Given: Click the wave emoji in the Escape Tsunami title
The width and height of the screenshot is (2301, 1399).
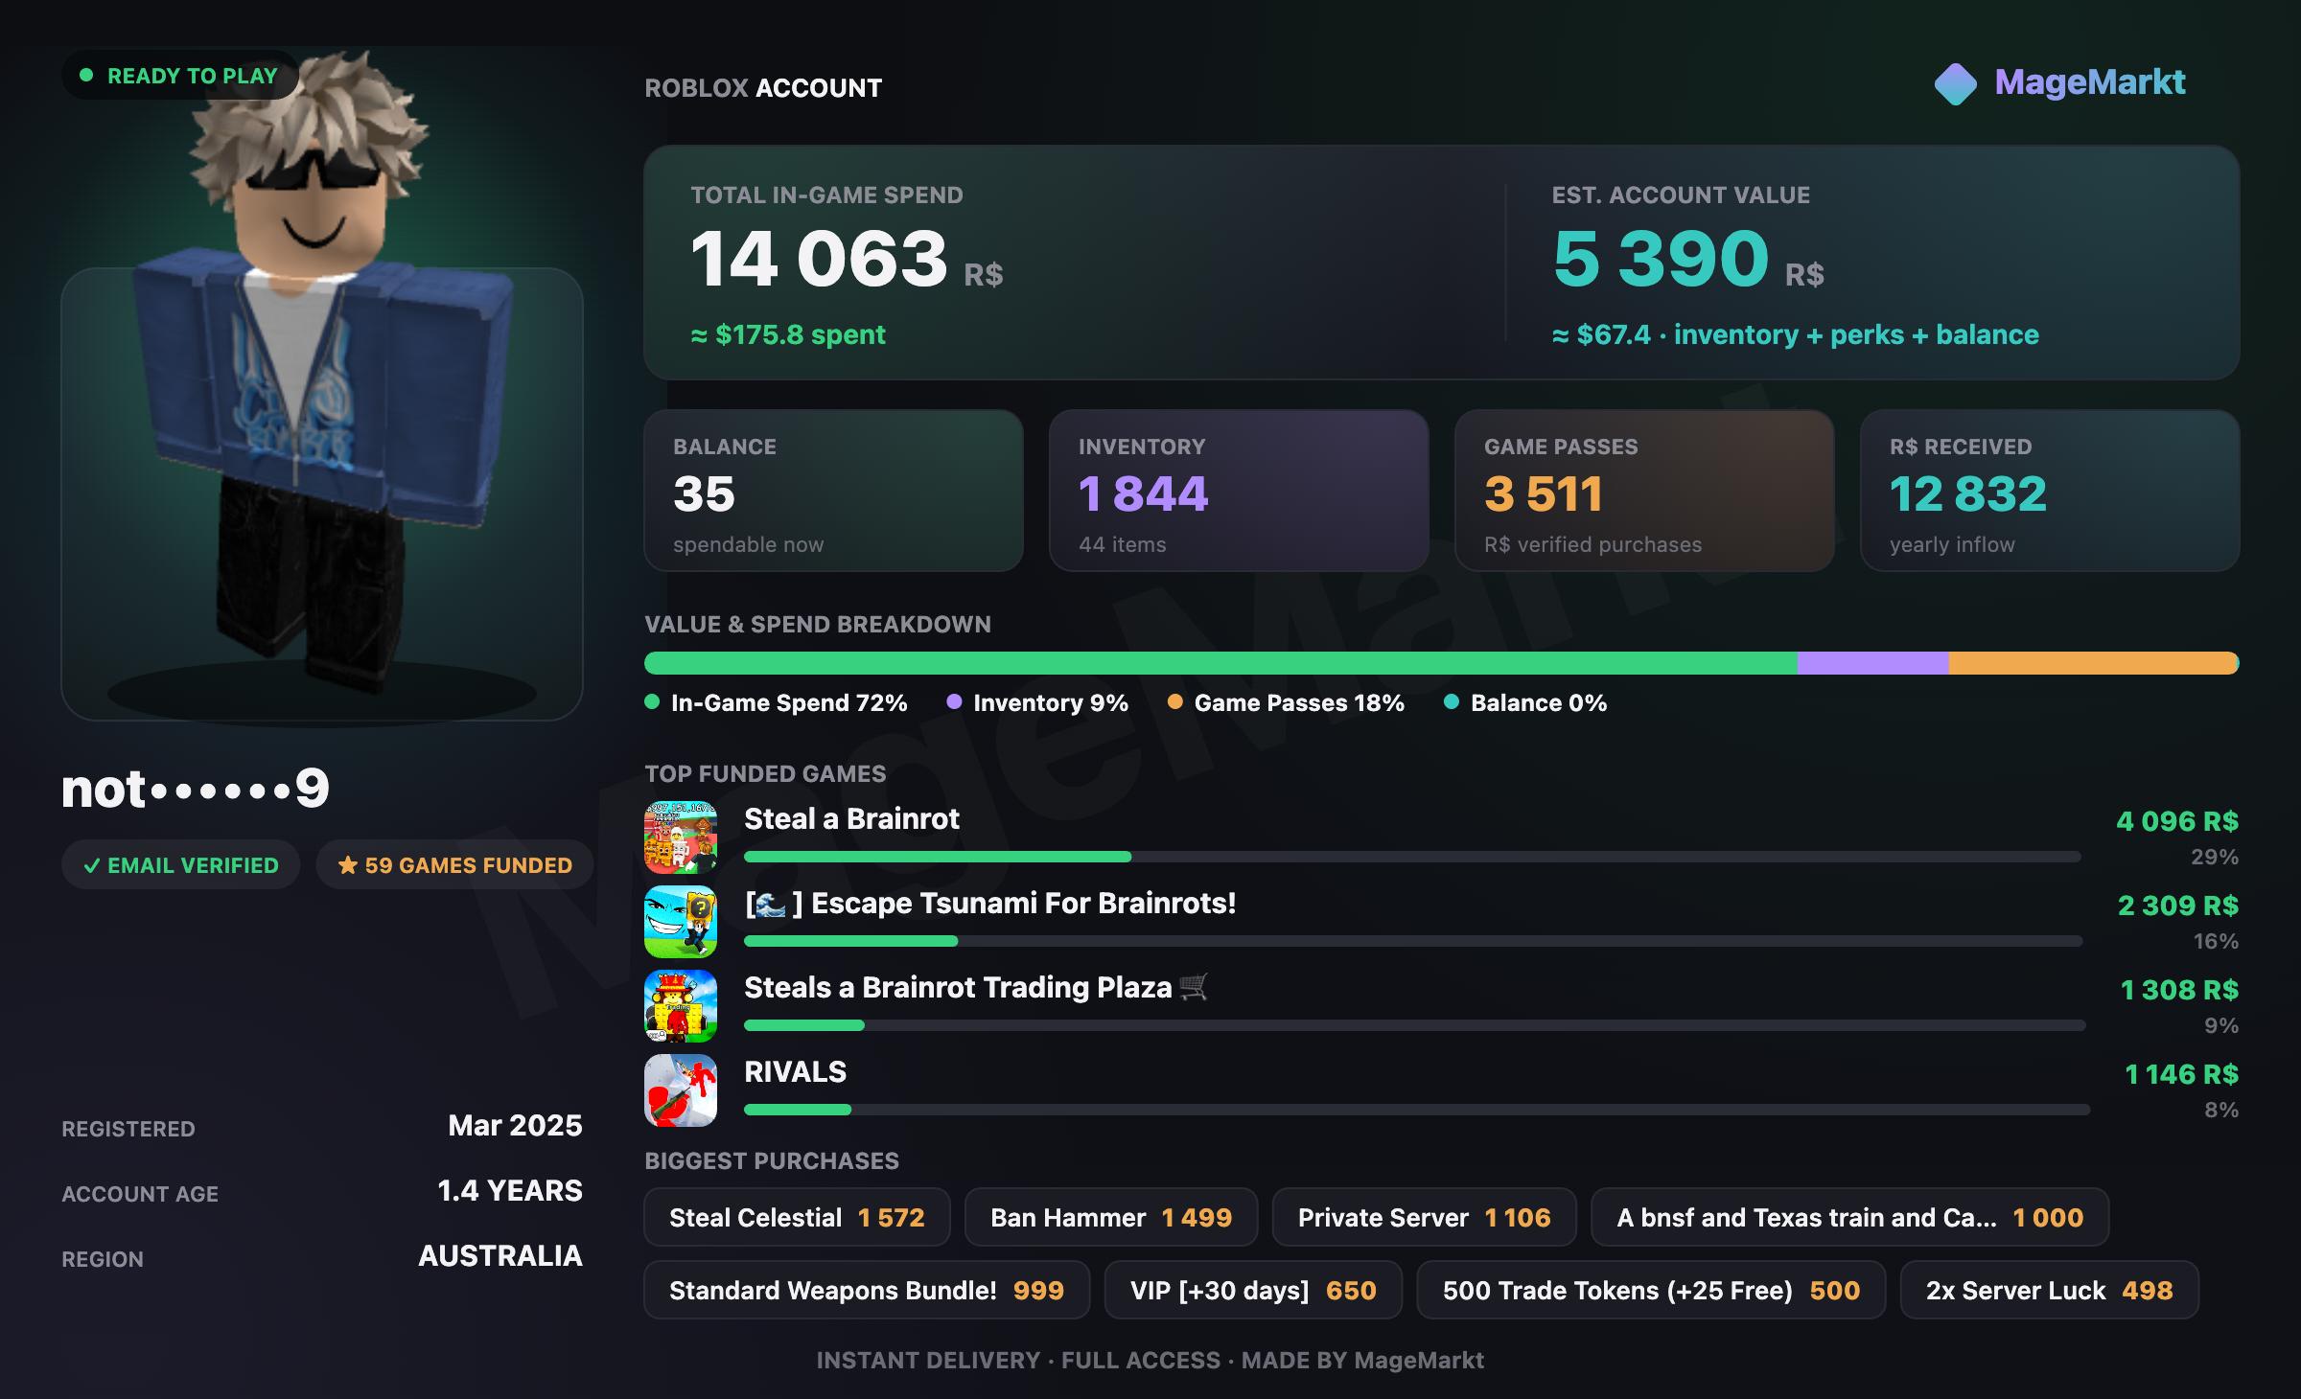Looking at the screenshot, I should click(770, 904).
